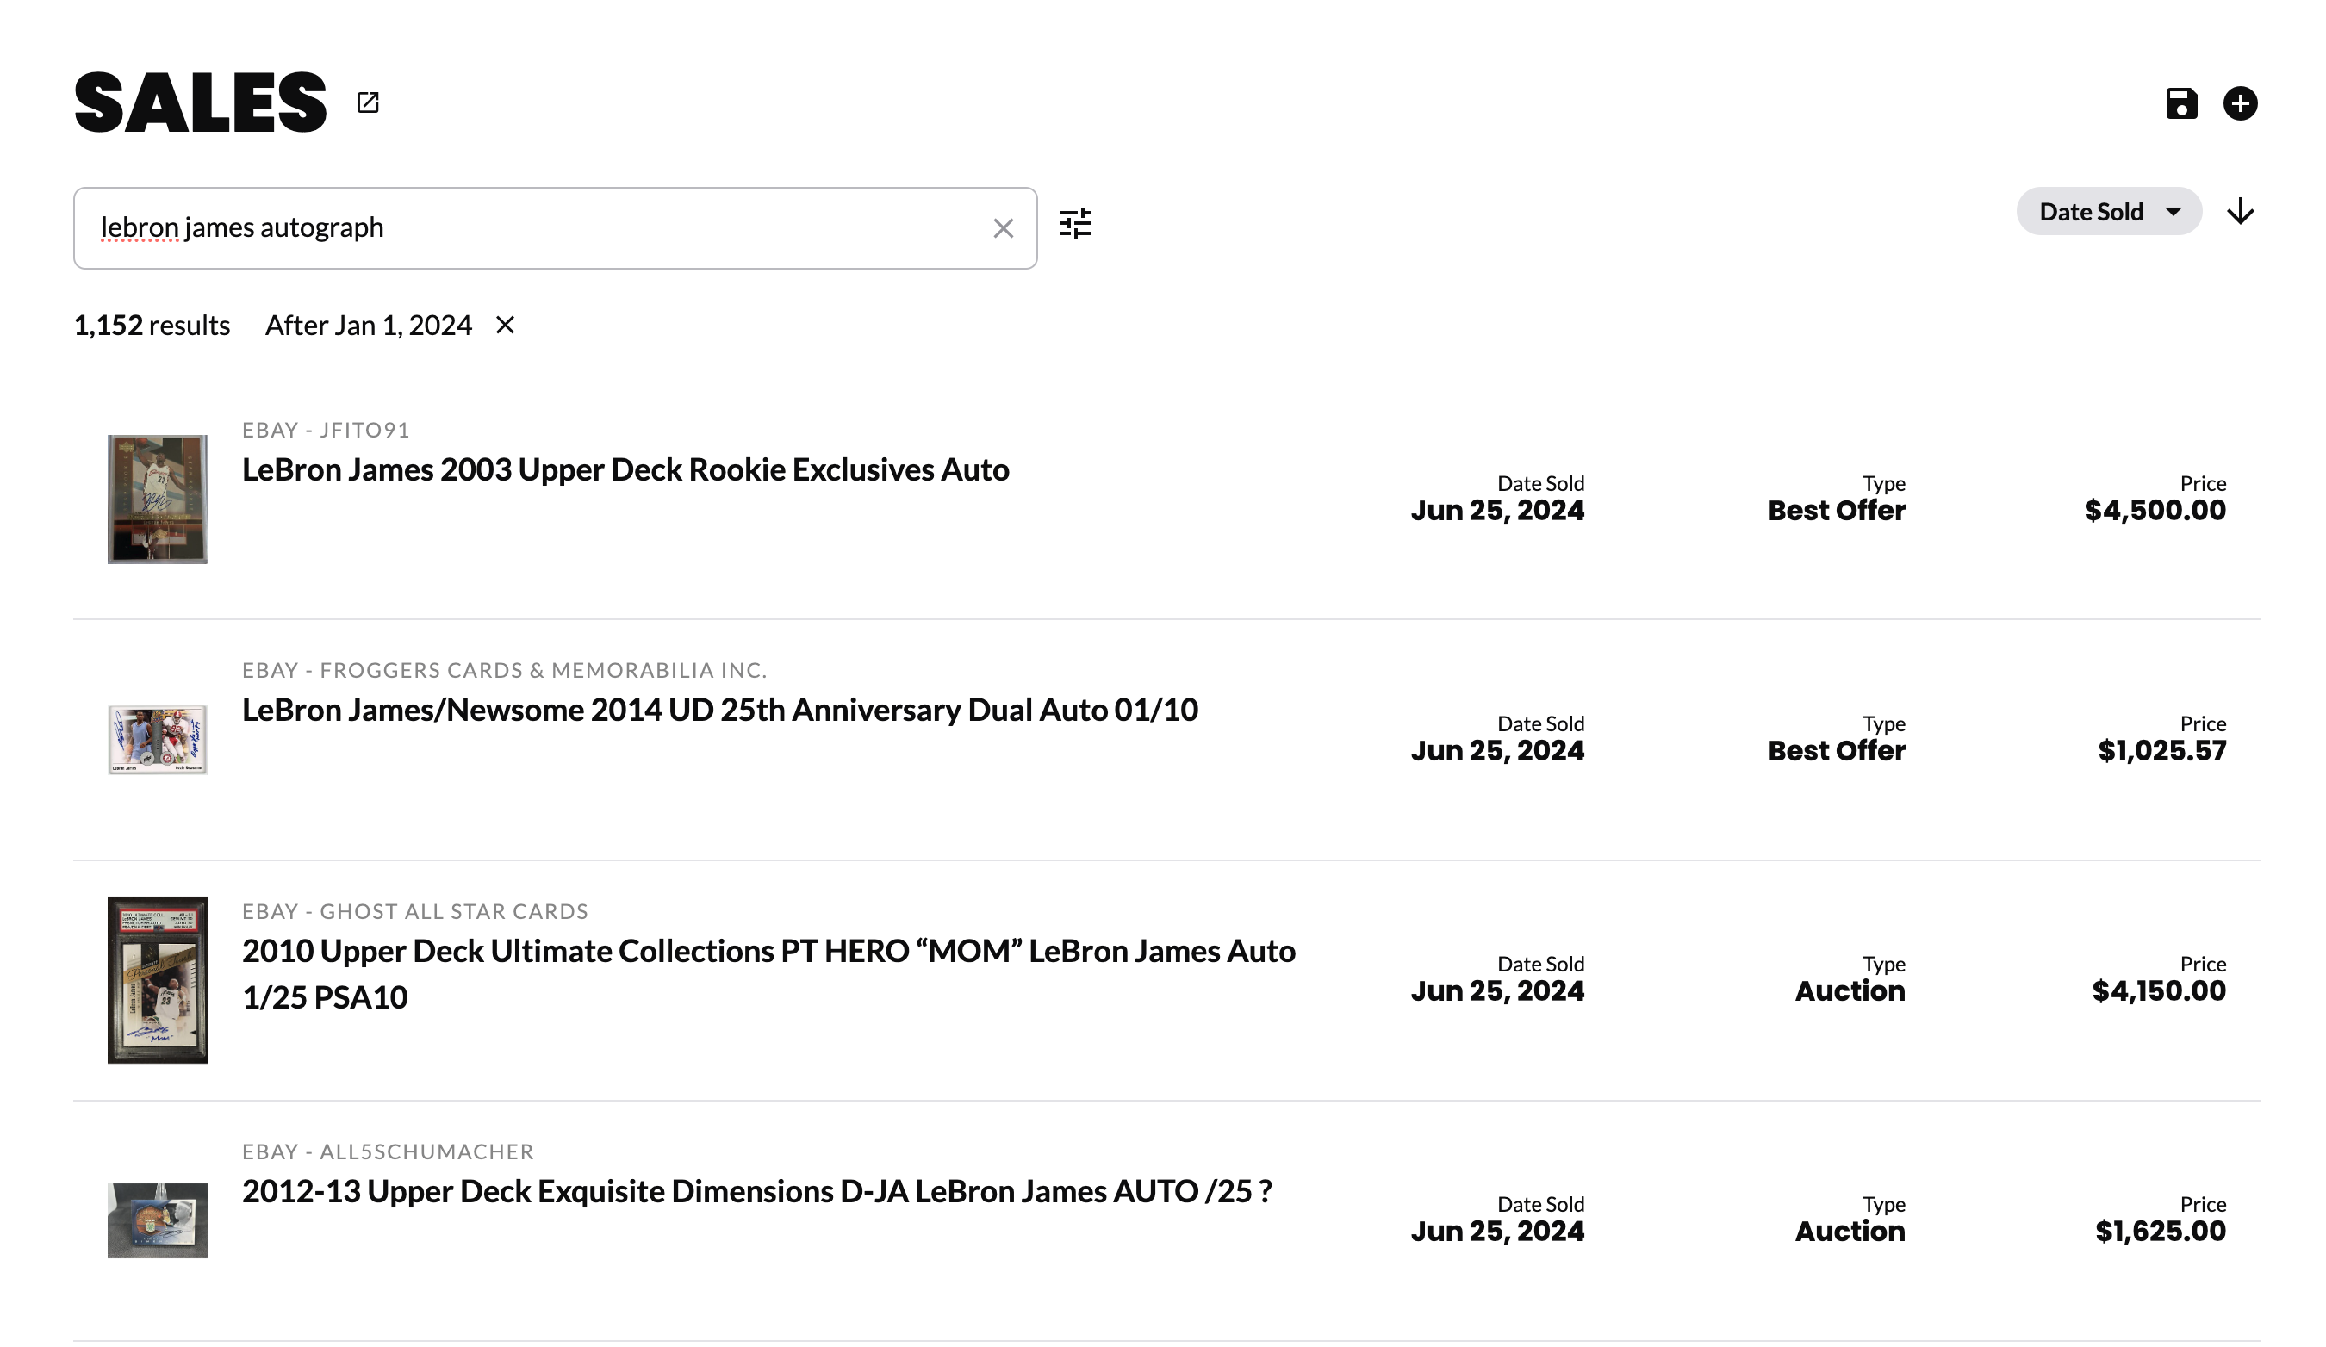Image resolution: width=2326 pixels, height=1347 pixels.
Task: Click Best Offer type on the $4,500.00 row
Action: [x=1836, y=510]
